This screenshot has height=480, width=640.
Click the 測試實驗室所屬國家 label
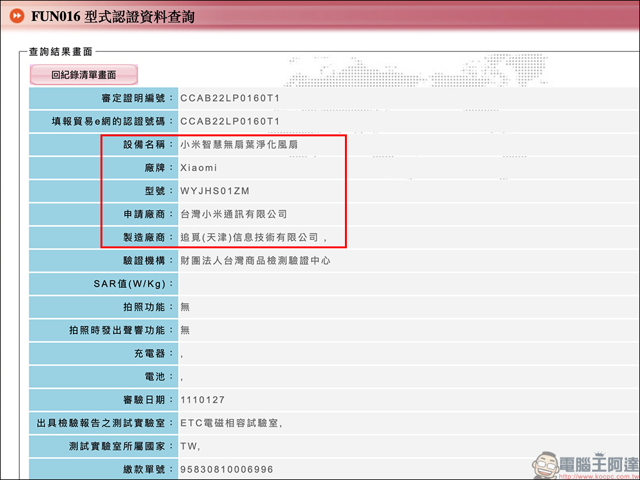pyautogui.click(x=122, y=446)
